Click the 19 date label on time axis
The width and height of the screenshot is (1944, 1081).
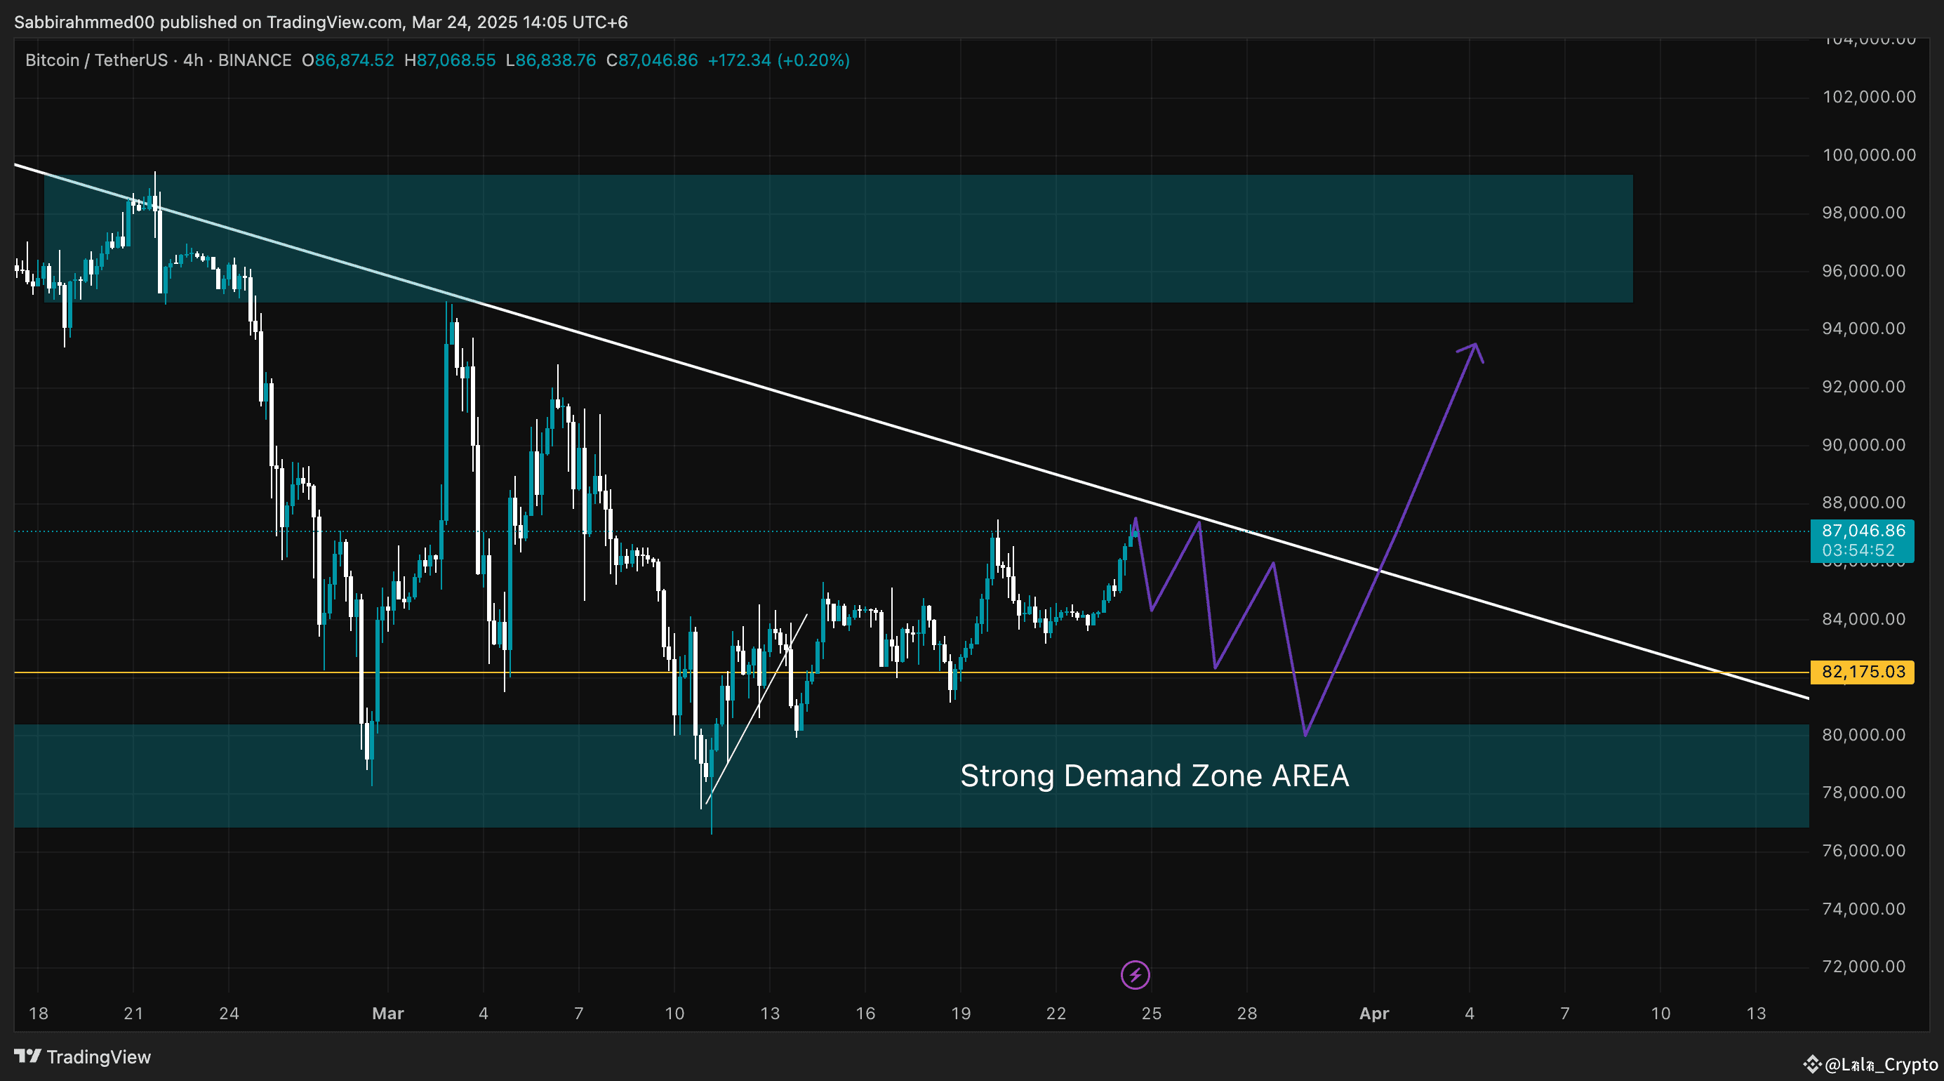tap(961, 1014)
